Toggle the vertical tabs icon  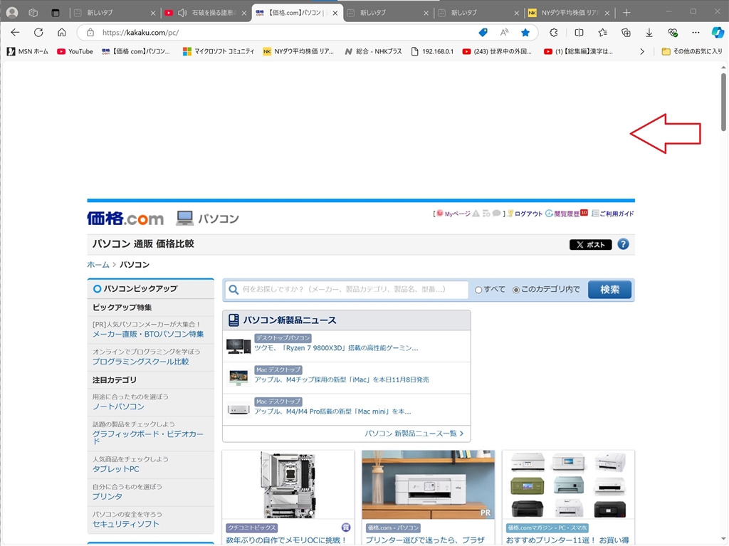56,13
